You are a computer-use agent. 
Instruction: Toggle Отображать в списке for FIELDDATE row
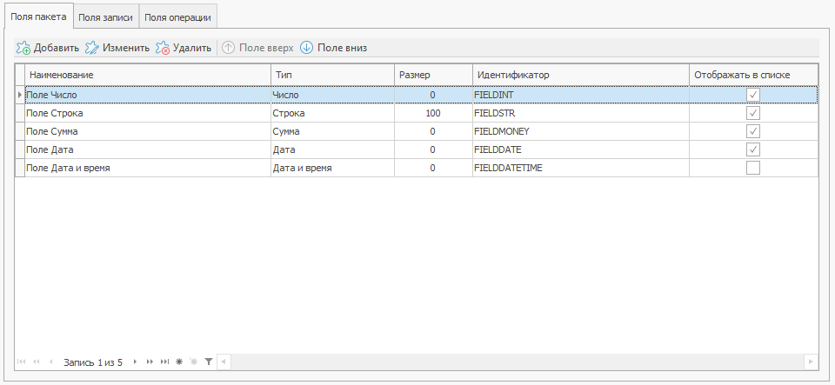753,149
